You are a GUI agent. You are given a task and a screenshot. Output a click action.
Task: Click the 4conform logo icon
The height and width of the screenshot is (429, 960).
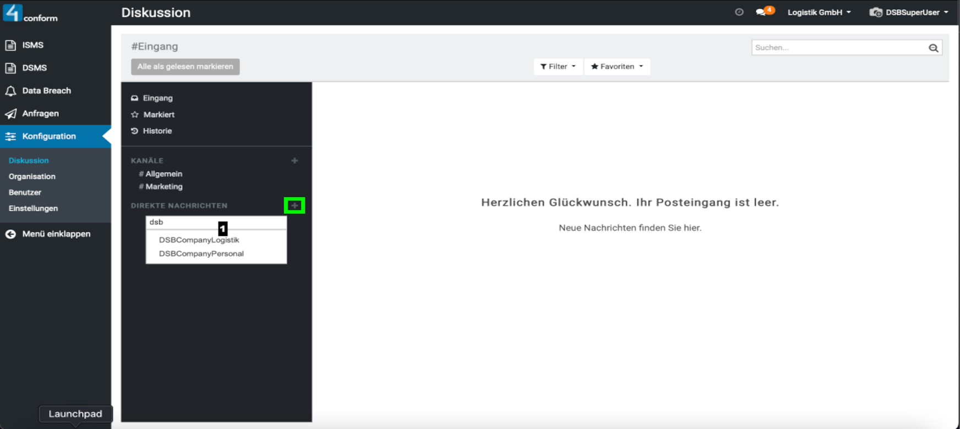pyautogui.click(x=13, y=13)
